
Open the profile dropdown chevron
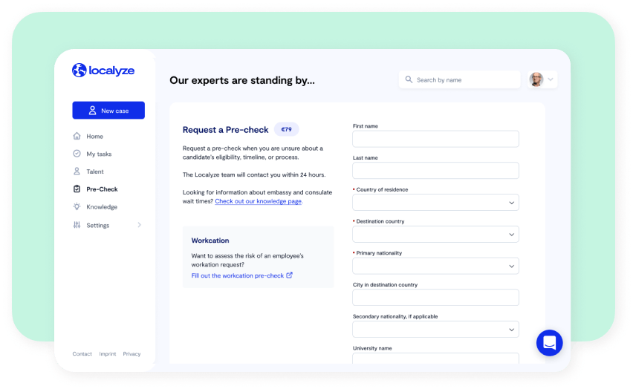tap(551, 79)
